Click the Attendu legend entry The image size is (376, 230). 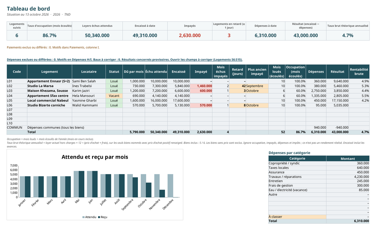tap(89, 217)
